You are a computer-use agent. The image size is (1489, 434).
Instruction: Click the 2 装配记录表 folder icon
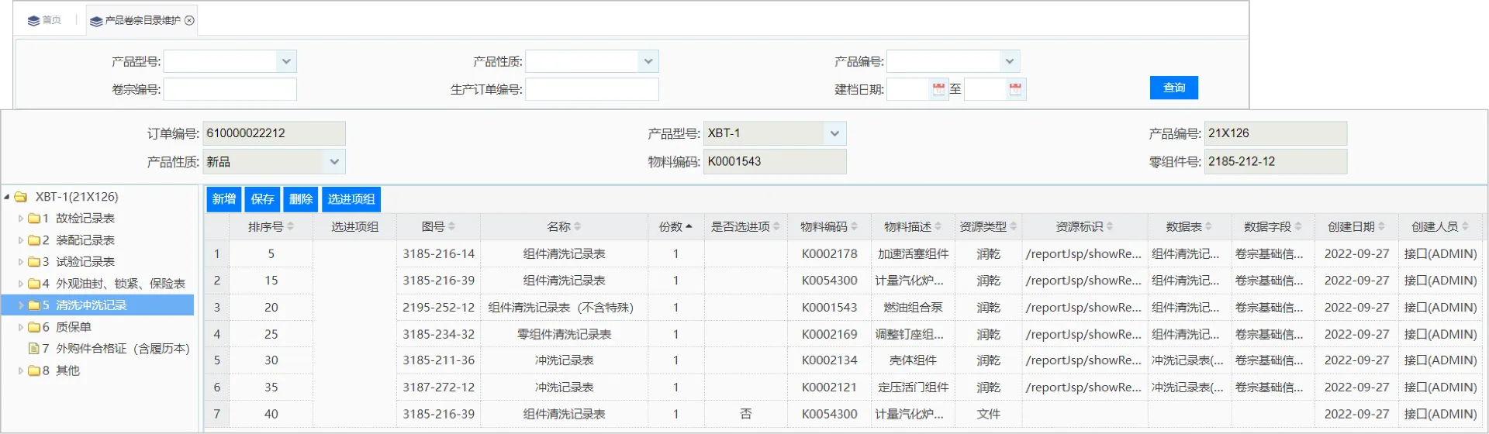pyautogui.click(x=34, y=240)
